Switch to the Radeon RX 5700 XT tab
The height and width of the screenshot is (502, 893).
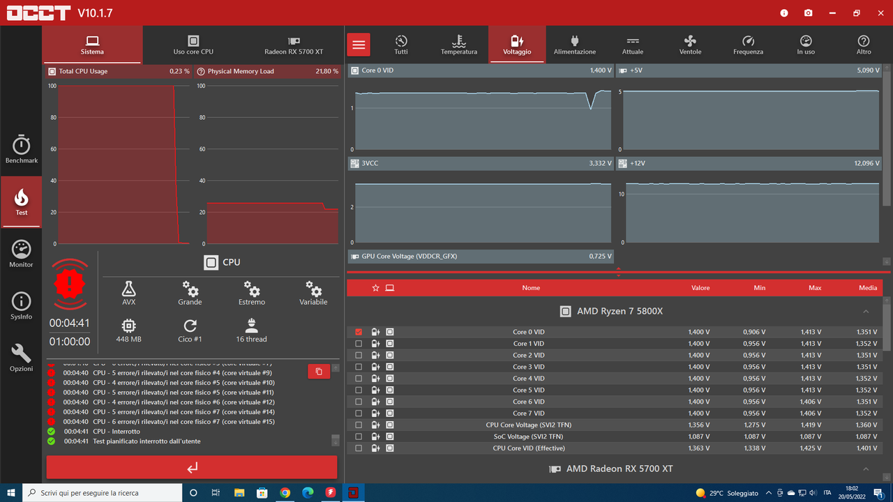point(294,45)
